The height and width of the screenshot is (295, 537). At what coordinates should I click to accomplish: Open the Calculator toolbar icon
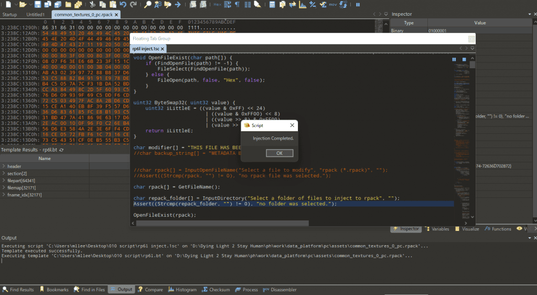[272, 4]
